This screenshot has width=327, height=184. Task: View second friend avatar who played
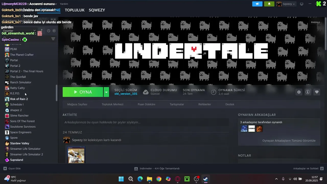(x=252, y=129)
